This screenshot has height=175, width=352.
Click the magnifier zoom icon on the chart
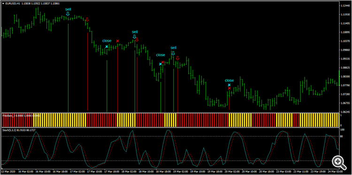click(x=338, y=162)
